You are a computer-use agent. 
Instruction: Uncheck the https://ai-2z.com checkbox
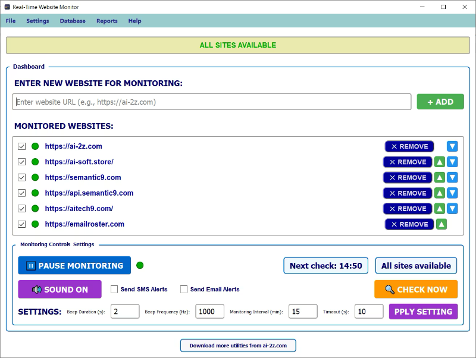22,146
